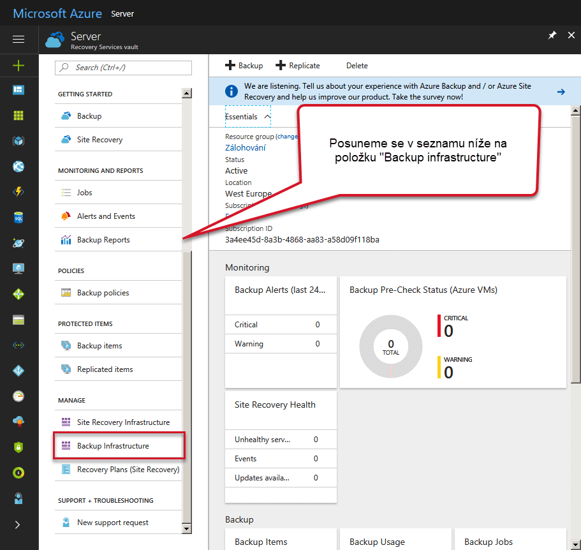Open SQL databases sidebar icon

pyautogui.click(x=18, y=218)
